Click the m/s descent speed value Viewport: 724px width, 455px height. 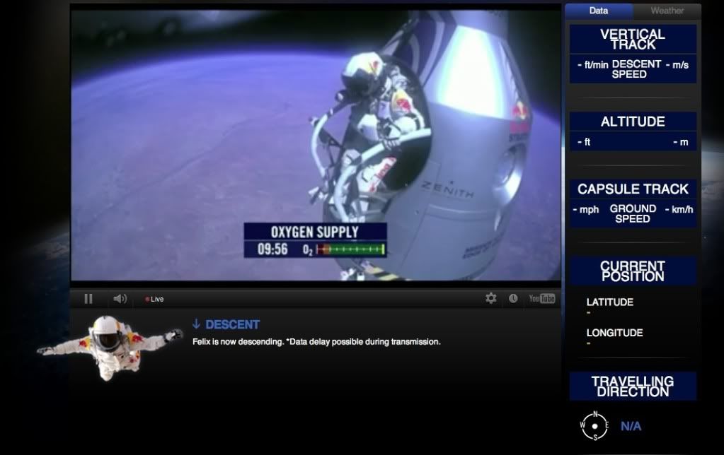coord(677,65)
